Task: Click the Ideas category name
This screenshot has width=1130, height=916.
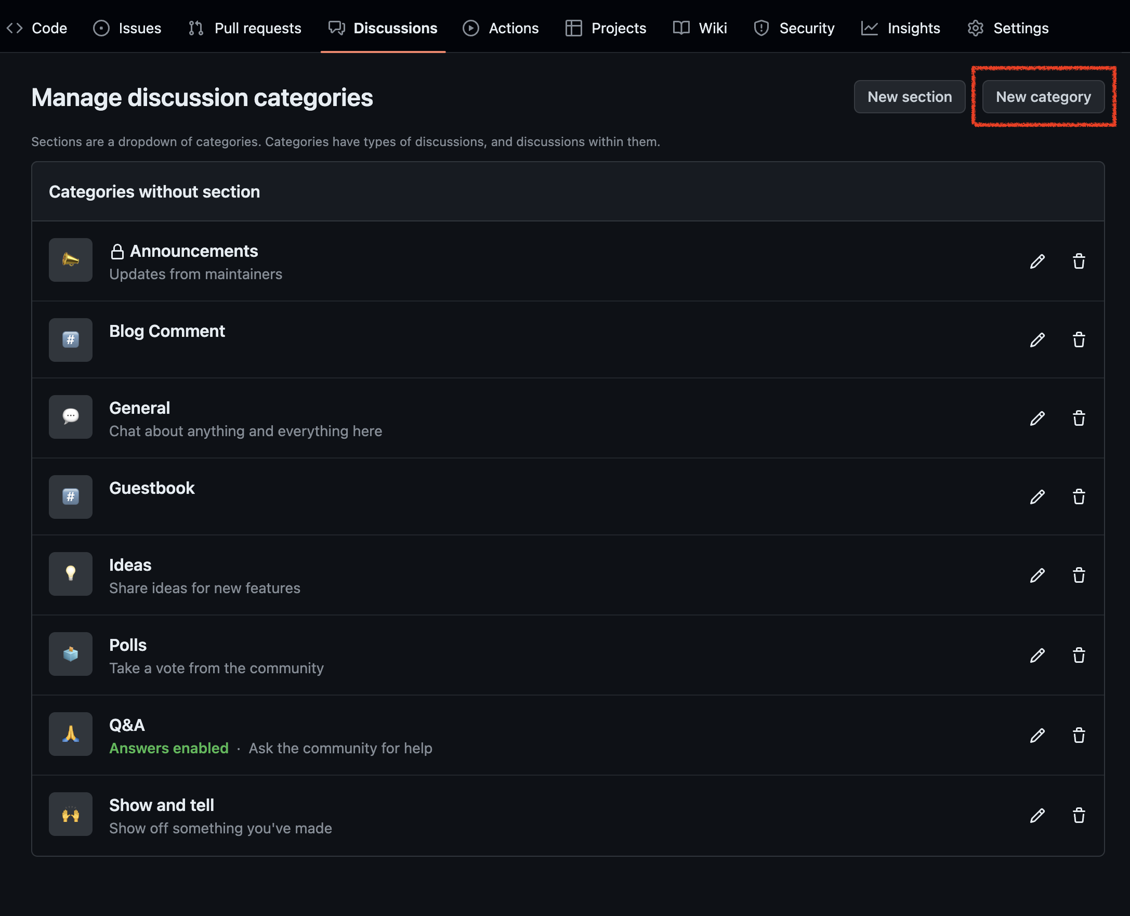Action: tap(130, 565)
